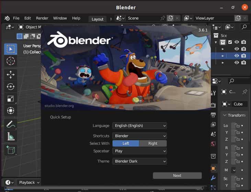Switch to the Layout workspace tab
The width and height of the screenshot is (251, 192).
coord(98,19)
